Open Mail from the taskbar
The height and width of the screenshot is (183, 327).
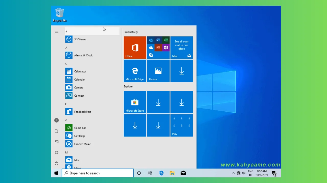pos(183,173)
